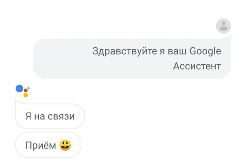This screenshot has width=243, height=163.
Task: Select the 'Я на связи' reply bubble
Action: click(x=50, y=116)
